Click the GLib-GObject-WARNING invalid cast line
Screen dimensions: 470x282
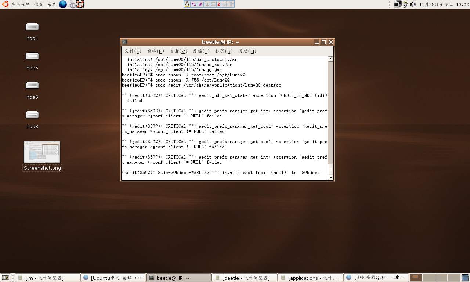point(222,173)
